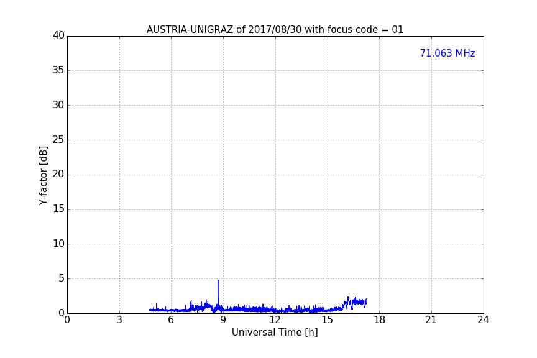Image resolution: width=537 pixels, height=358 pixels.
Task: Click the x-axis tick label '3'
Action: coord(119,320)
